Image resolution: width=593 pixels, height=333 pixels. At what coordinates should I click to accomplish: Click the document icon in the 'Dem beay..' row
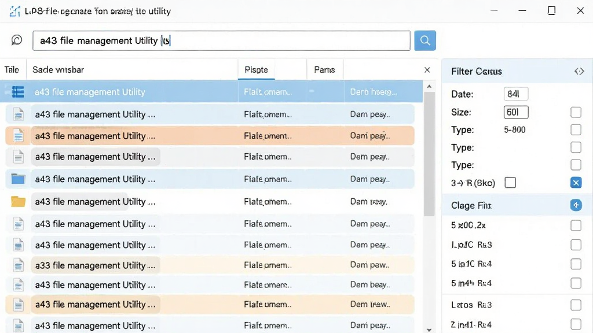[18, 284]
